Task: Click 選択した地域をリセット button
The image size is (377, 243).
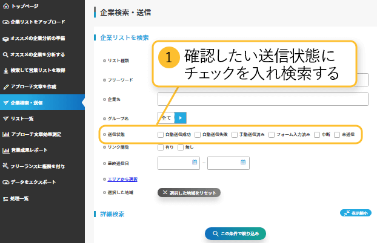Action: 189,193
